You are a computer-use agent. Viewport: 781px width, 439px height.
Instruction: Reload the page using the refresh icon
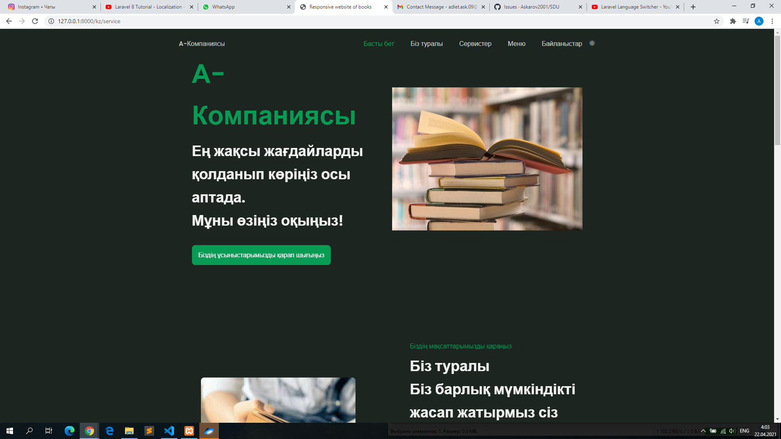[x=34, y=21]
